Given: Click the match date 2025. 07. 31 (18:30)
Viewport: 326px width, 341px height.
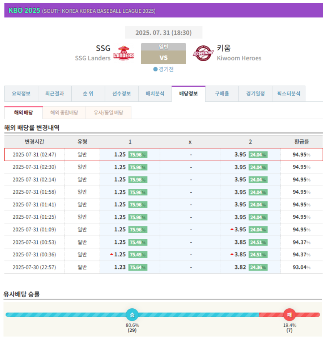Looking at the screenshot, I should pos(164,33).
